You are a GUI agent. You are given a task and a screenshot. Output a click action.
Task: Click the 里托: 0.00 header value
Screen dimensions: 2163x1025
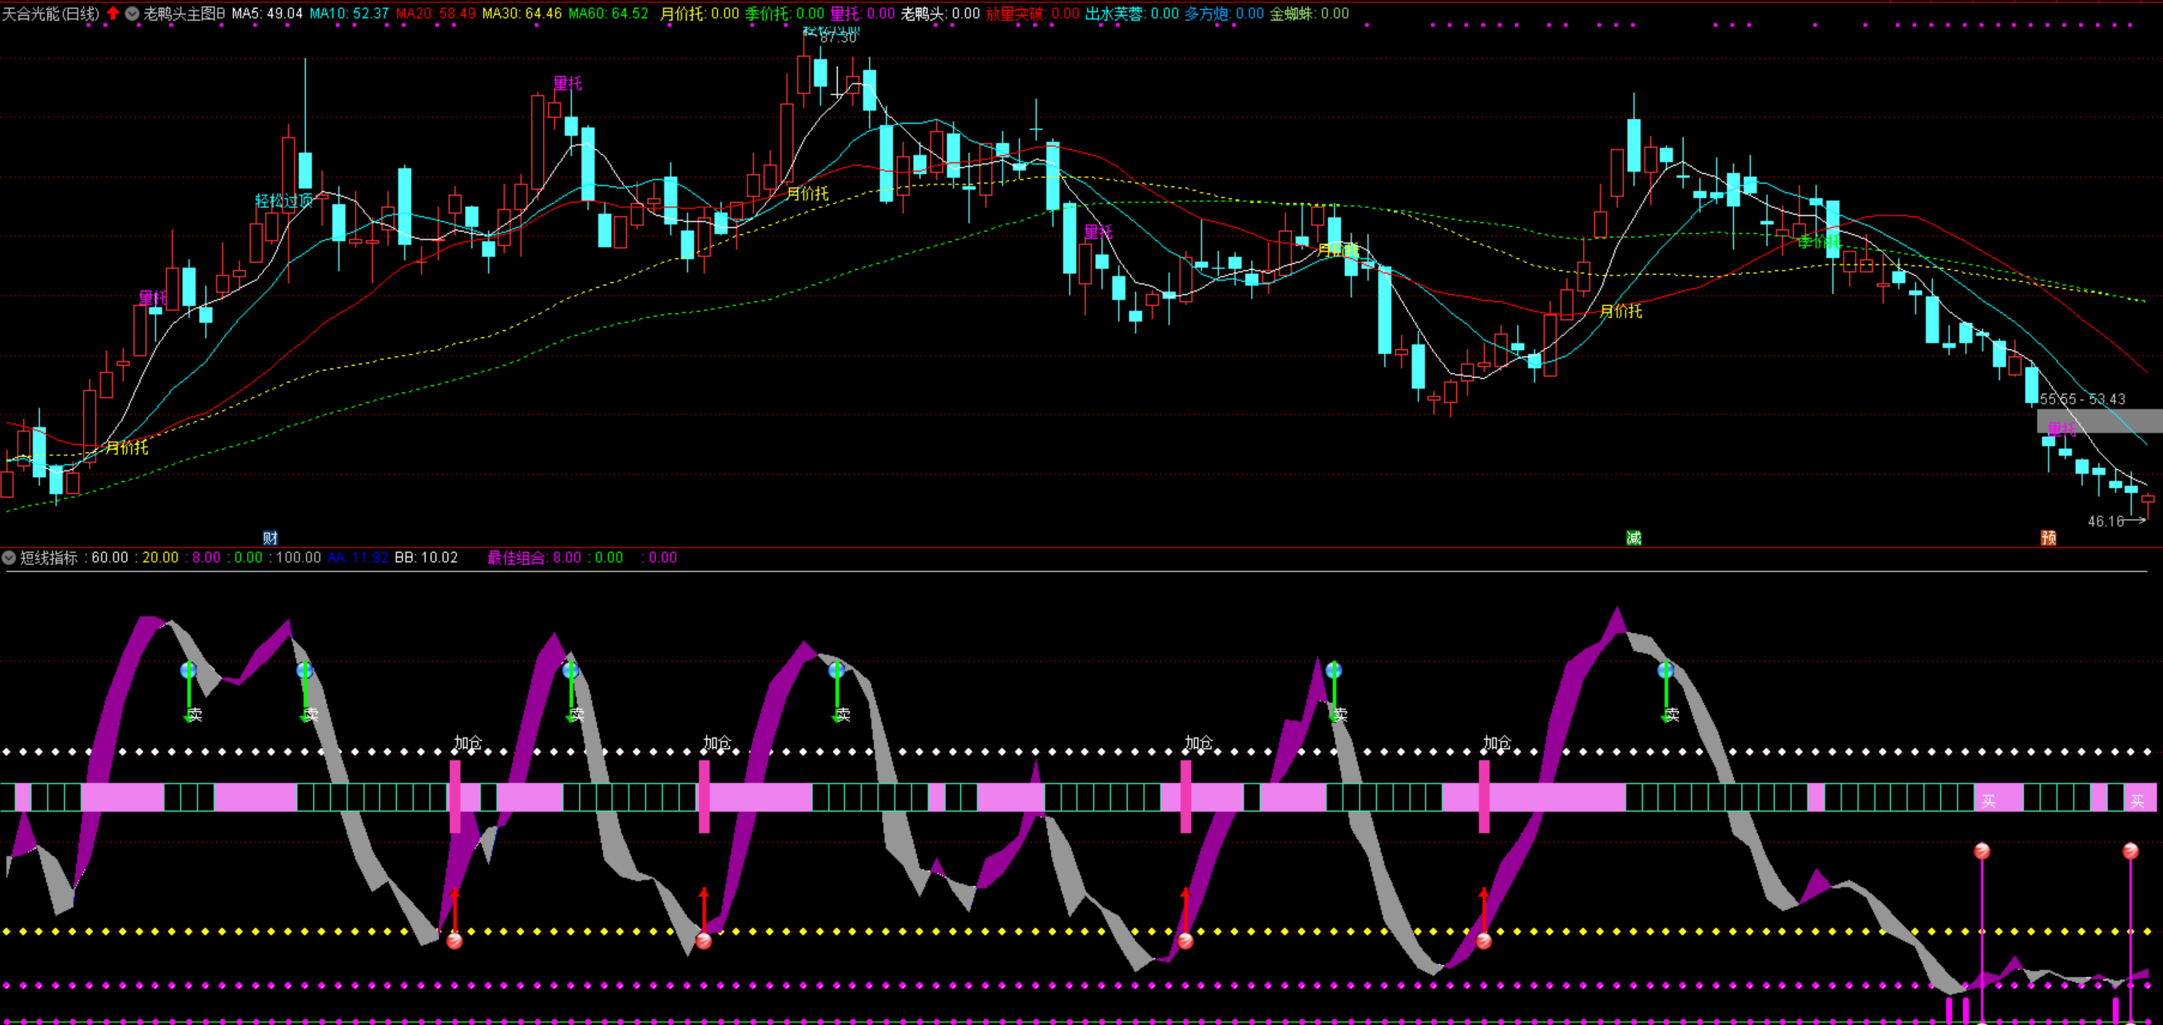[863, 14]
